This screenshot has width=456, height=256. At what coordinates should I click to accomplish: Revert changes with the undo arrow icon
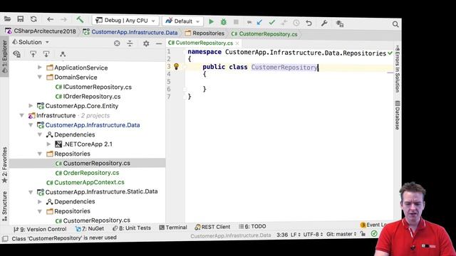pyautogui.click(x=309, y=23)
